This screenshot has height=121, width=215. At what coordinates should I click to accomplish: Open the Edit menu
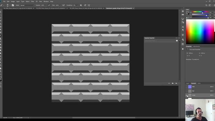[x=8, y=1]
